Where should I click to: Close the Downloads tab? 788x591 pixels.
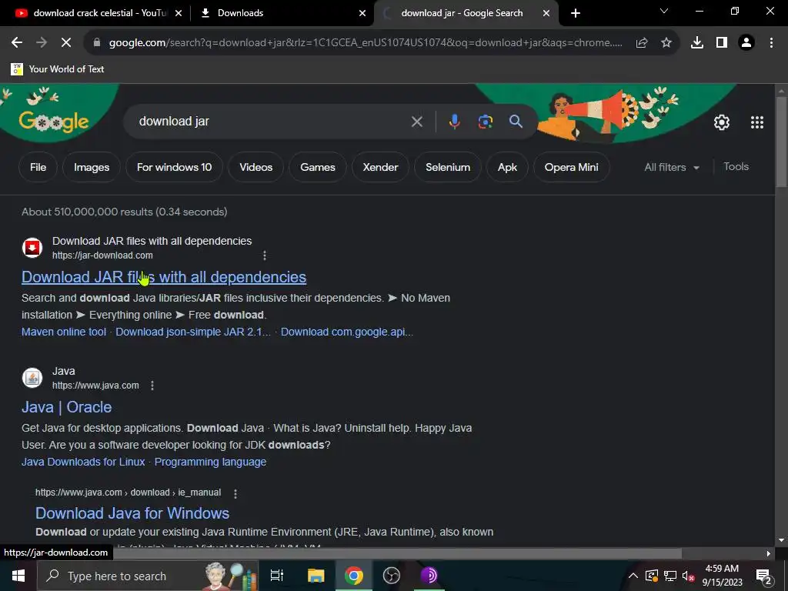(x=362, y=13)
